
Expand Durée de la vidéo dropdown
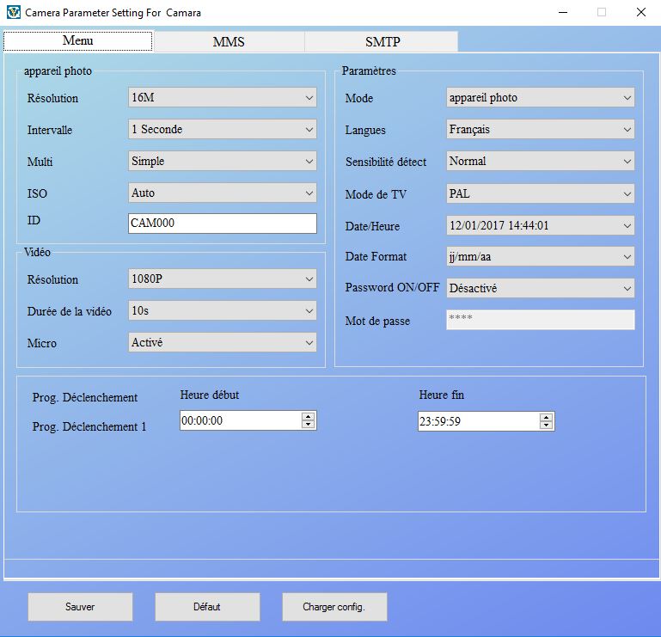[x=222, y=310]
